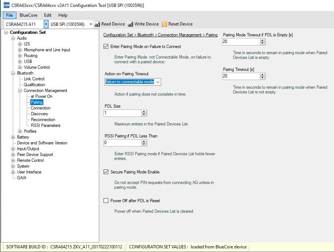334x252 pixels.
Task: Expand the Profiles tree node
Action: coord(20,131)
